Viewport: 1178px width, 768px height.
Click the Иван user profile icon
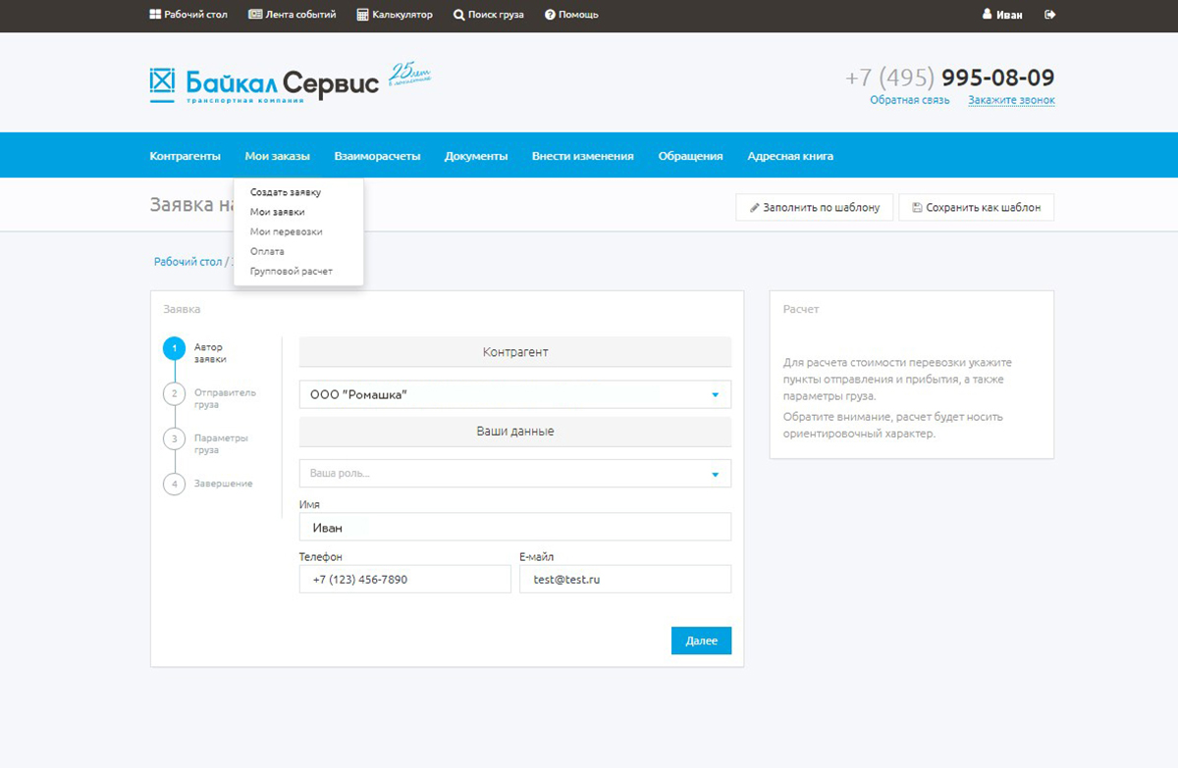[987, 15]
